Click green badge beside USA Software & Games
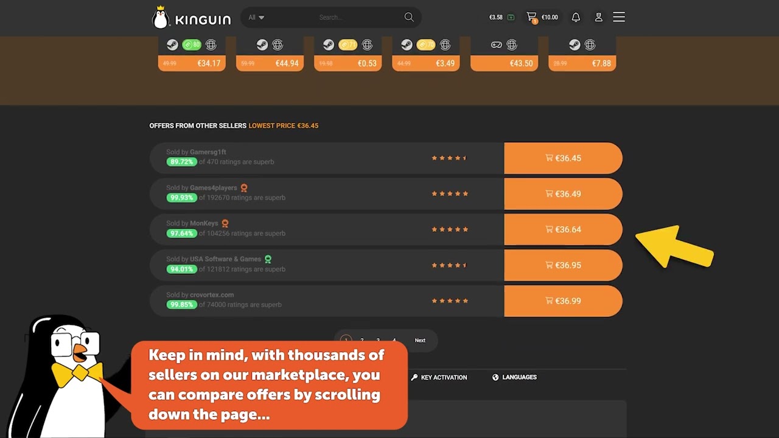The height and width of the screenshot is (438, 779). pyautogui.click(x=268, y=259)
